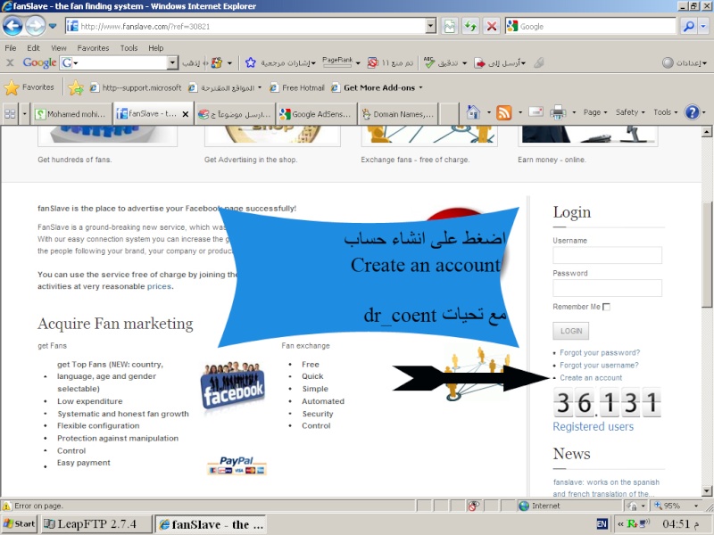714x535 pixels.
Task: Click the Windows Start button
Action: [x=19, y=524]
